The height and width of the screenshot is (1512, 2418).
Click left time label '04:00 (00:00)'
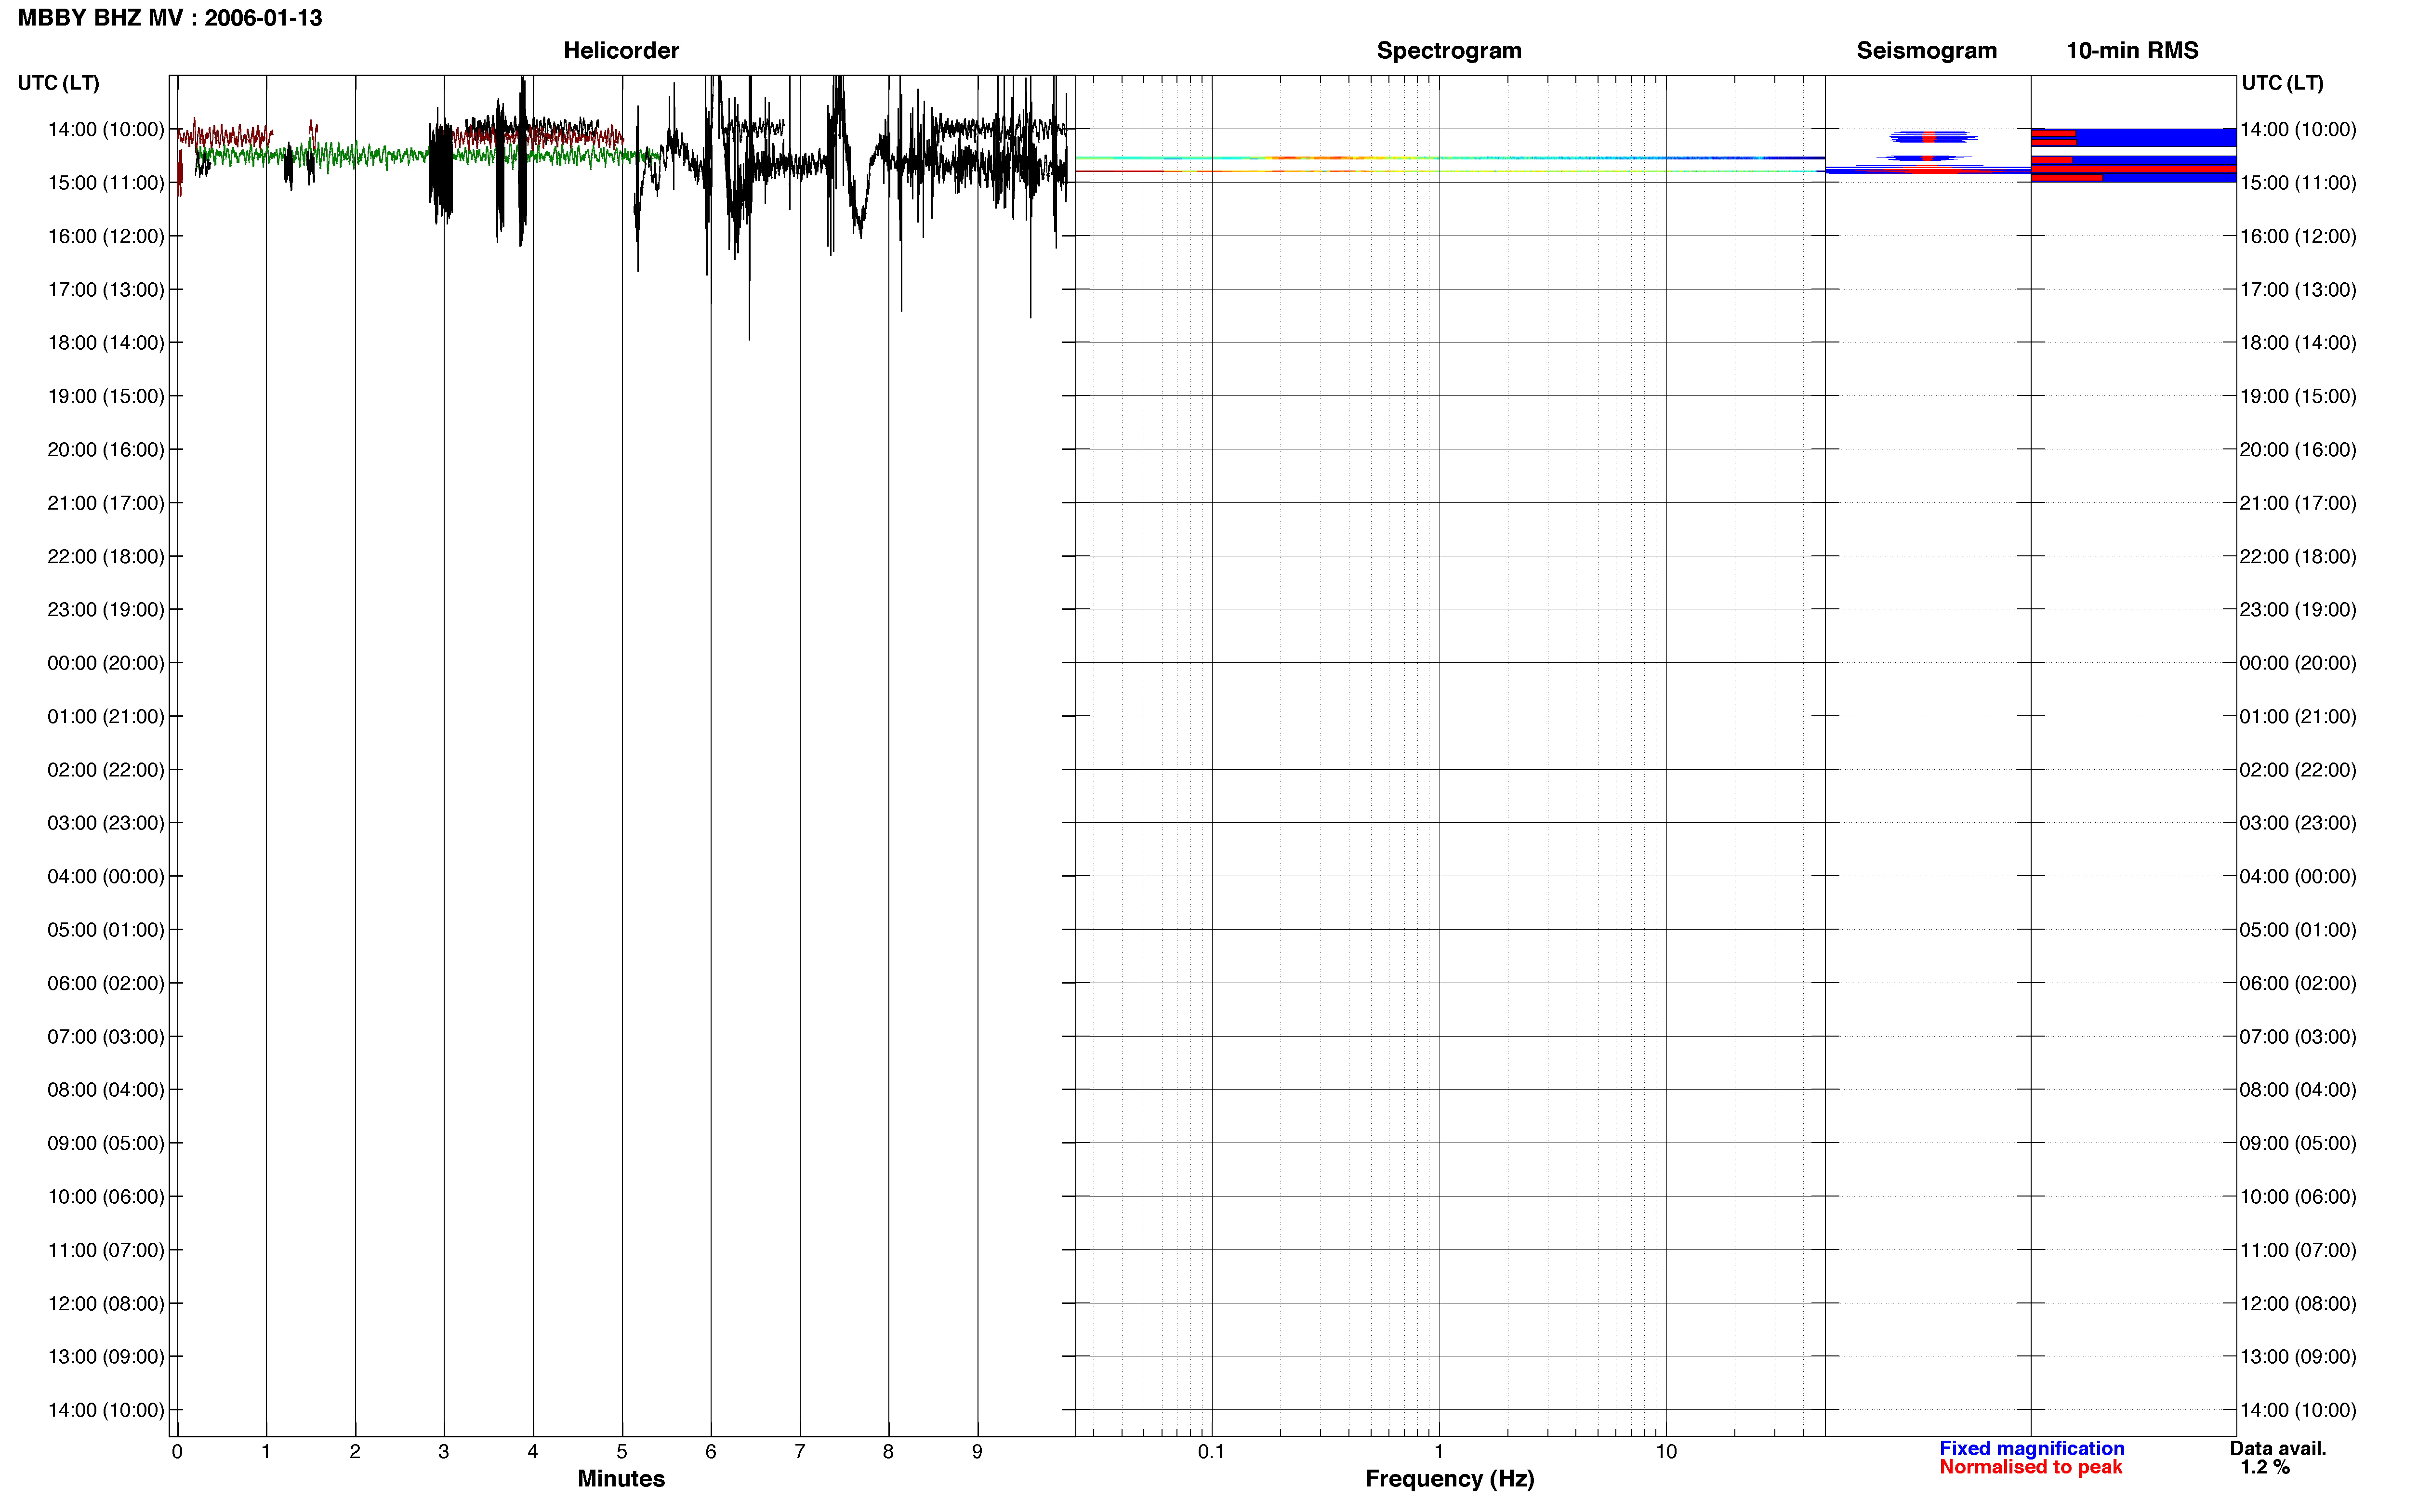click(x=106, y=877)
